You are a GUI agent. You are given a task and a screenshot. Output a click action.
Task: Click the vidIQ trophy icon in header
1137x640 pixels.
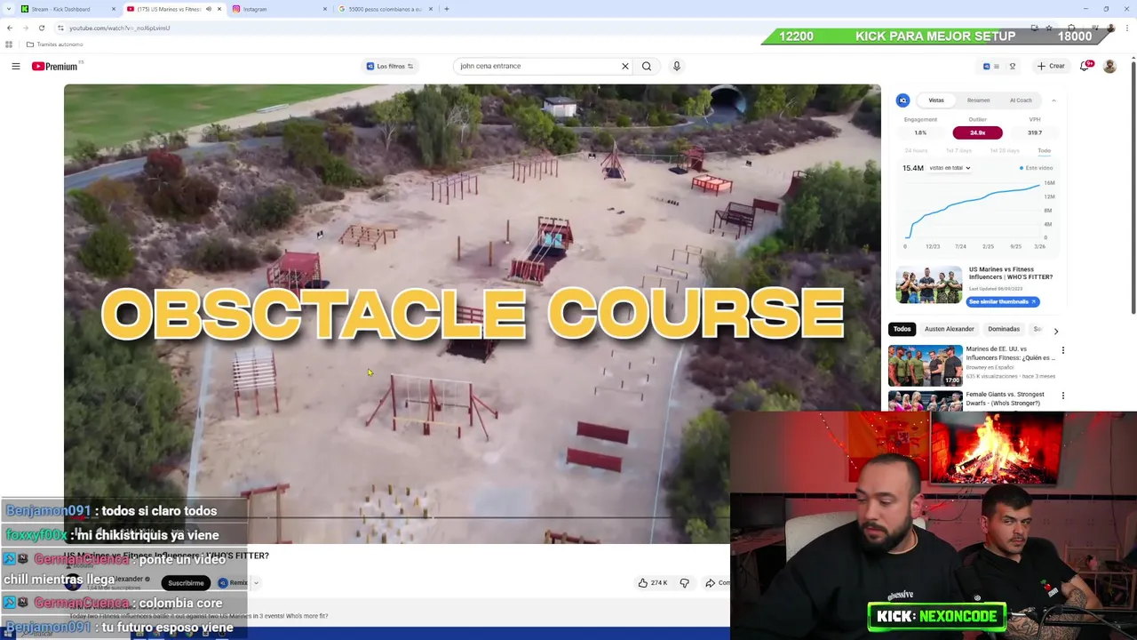[1012, 66]
